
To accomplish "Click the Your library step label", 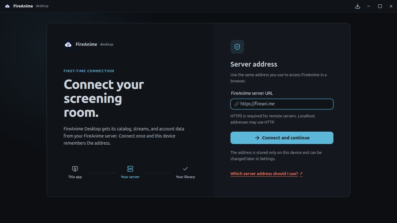I will [185, 177].
